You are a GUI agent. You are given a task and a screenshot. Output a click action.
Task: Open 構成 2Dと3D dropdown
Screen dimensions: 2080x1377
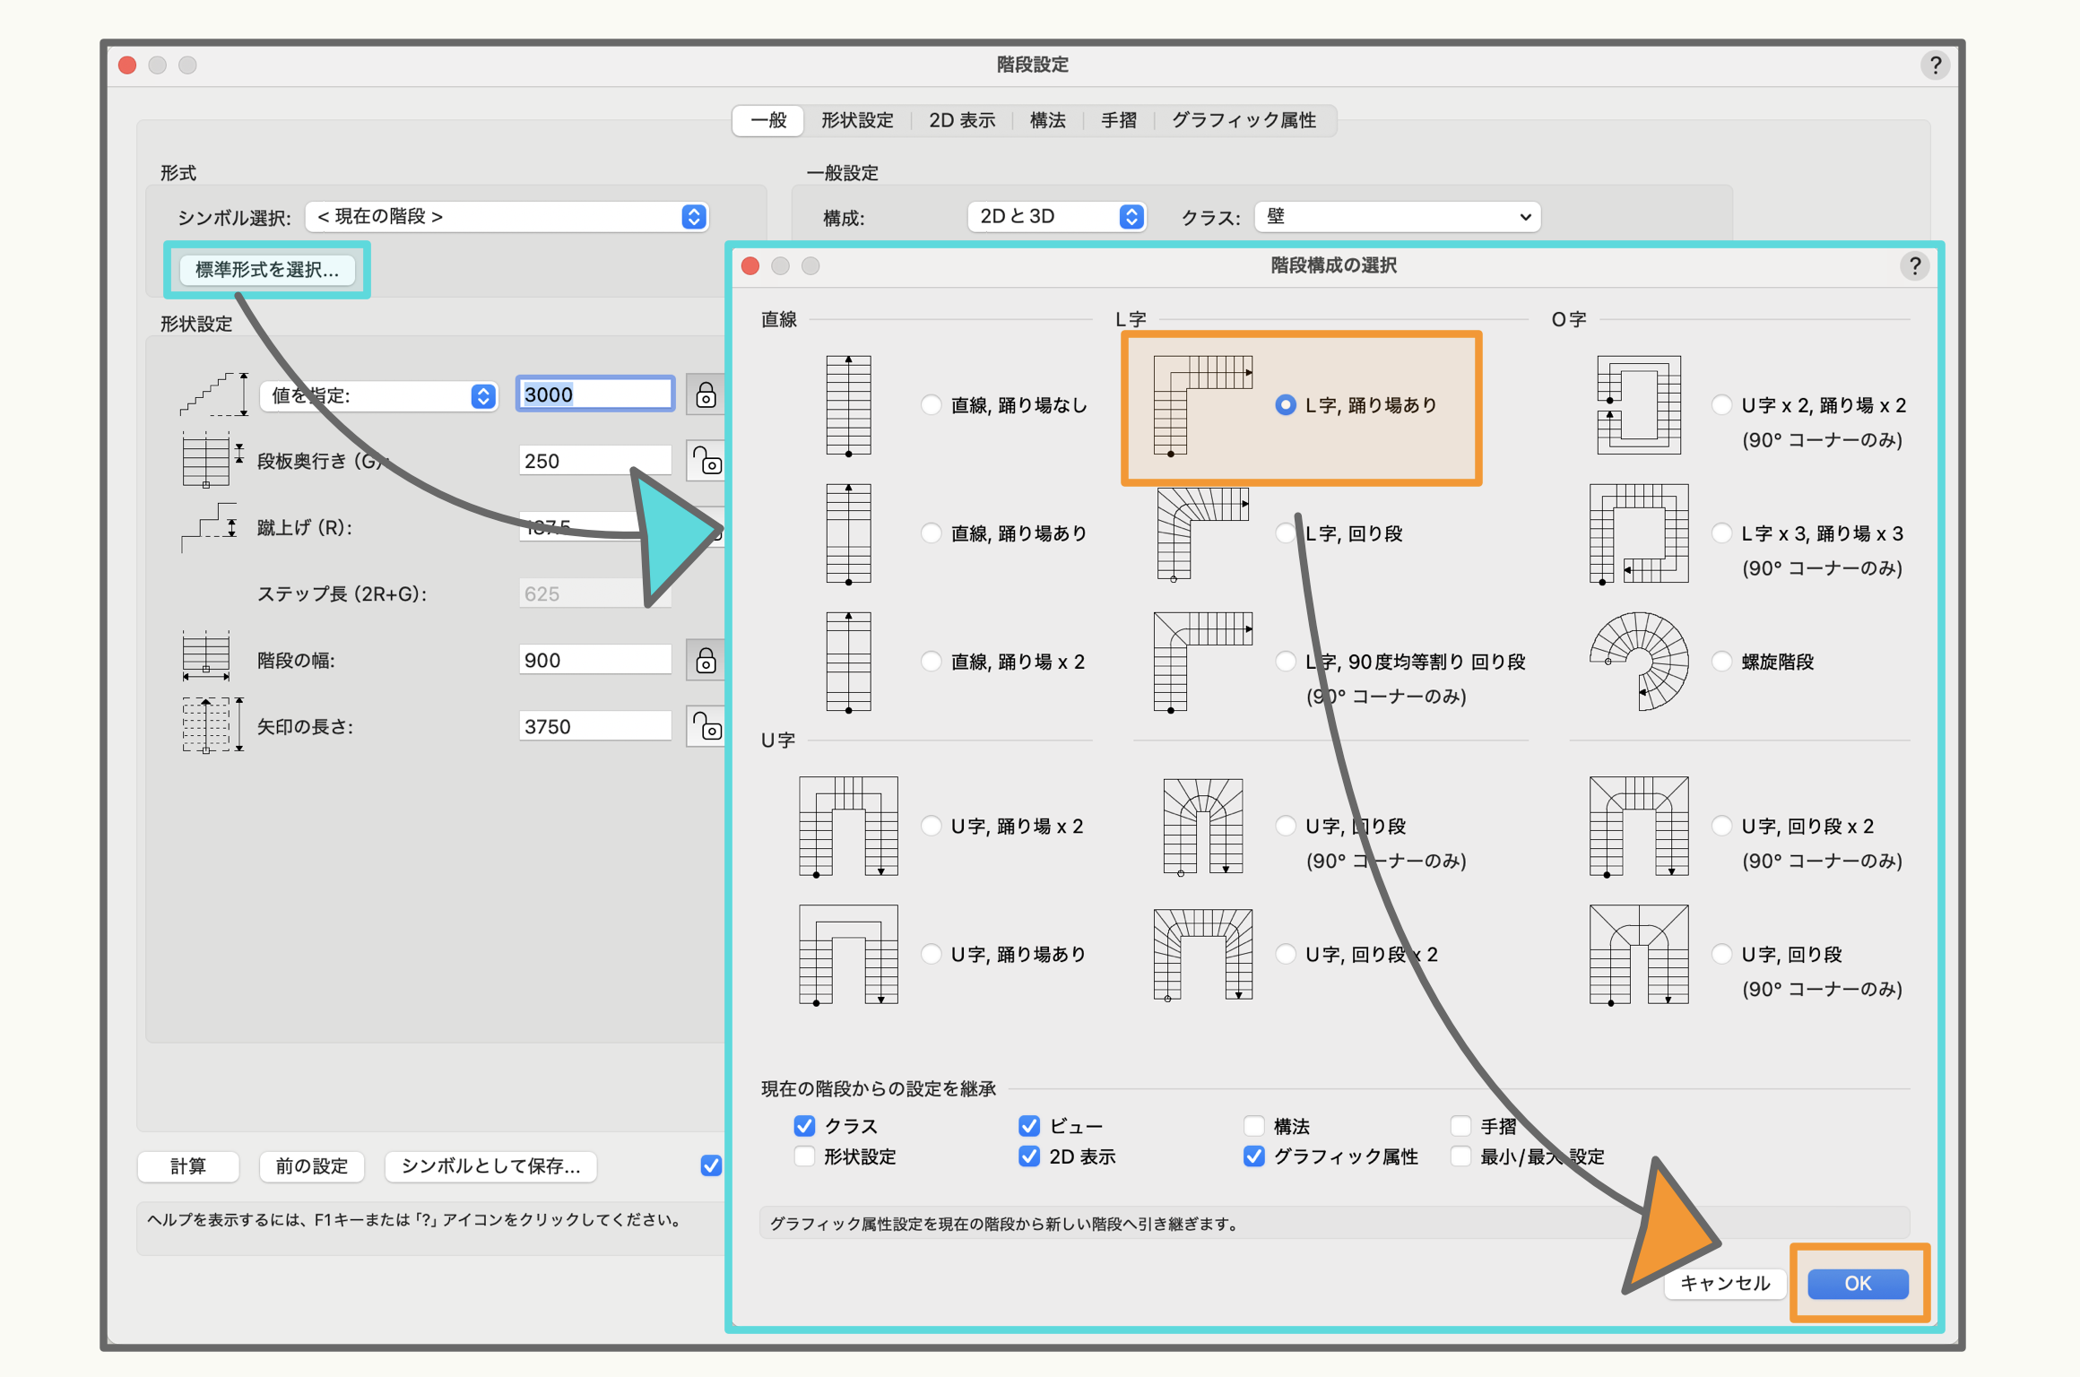(x=1056, y=217)
